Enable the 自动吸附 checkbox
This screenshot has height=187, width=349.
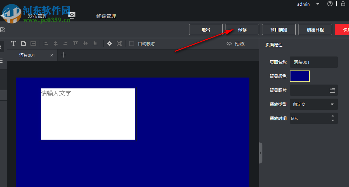(132, 44)
